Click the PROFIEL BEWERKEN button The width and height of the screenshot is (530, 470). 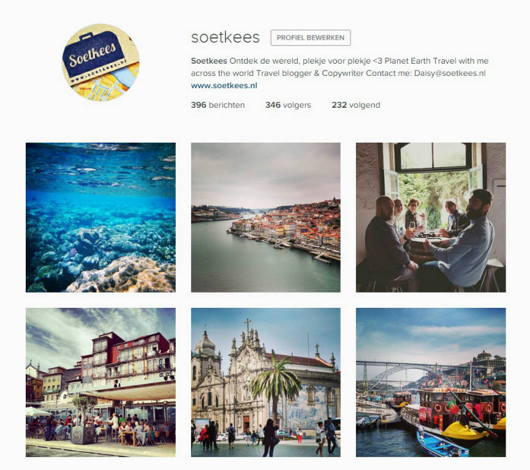point(310,37)
